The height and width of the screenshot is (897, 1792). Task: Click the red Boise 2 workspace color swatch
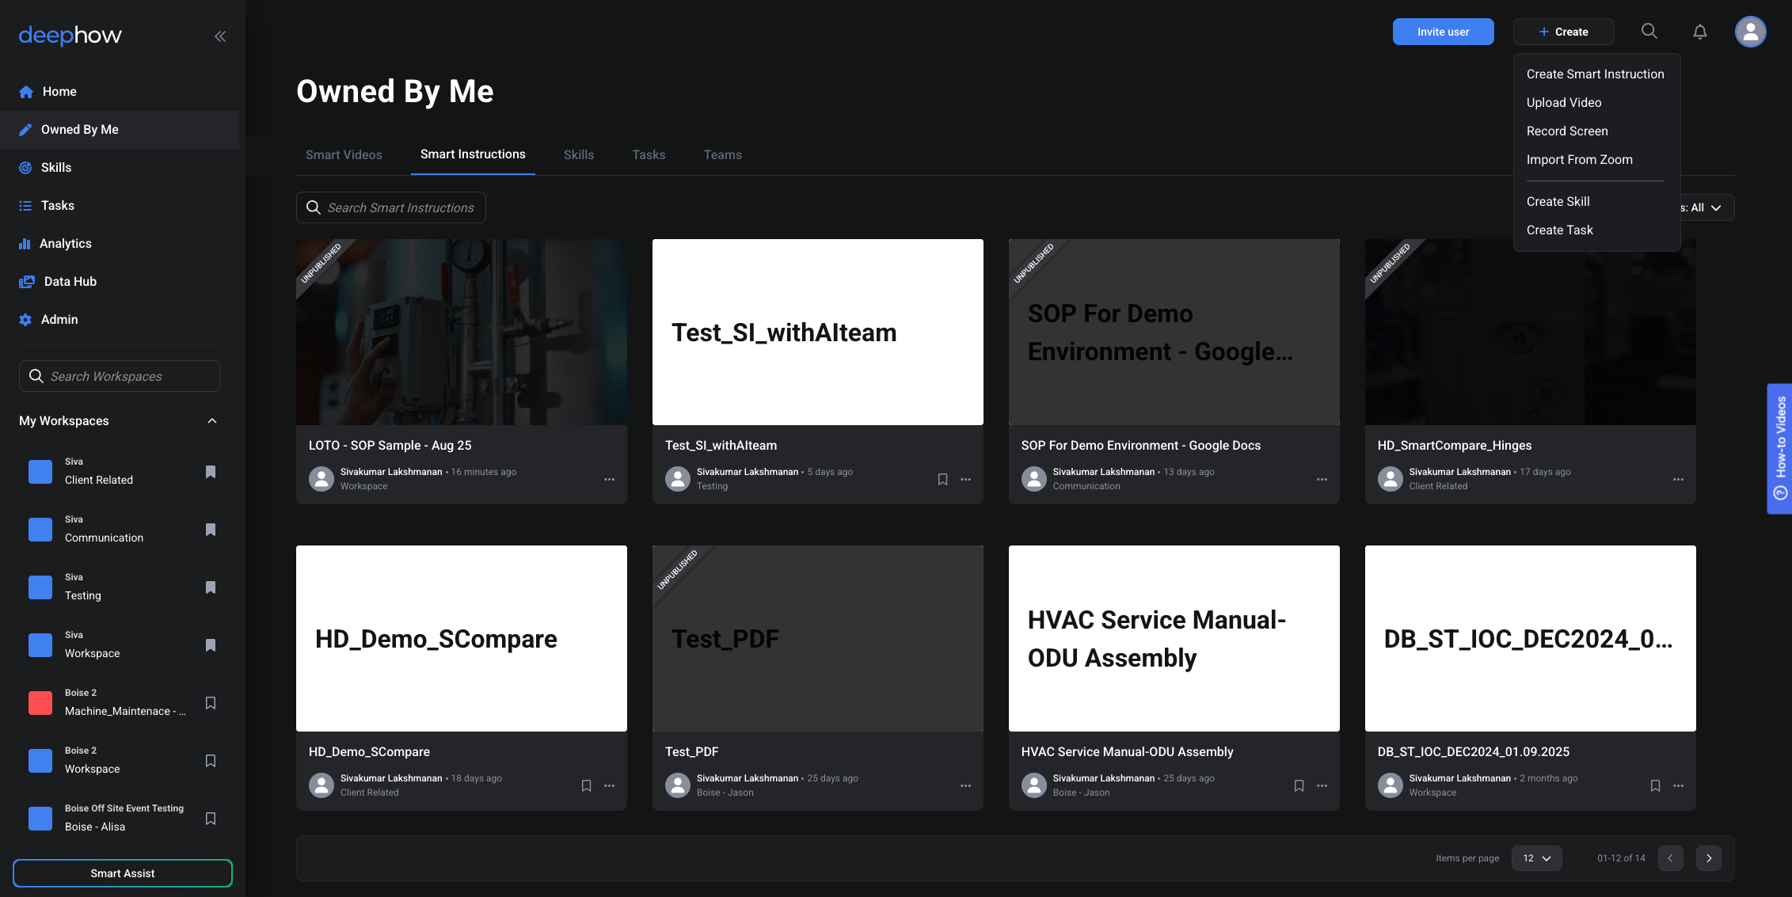(x=40, y=703)
